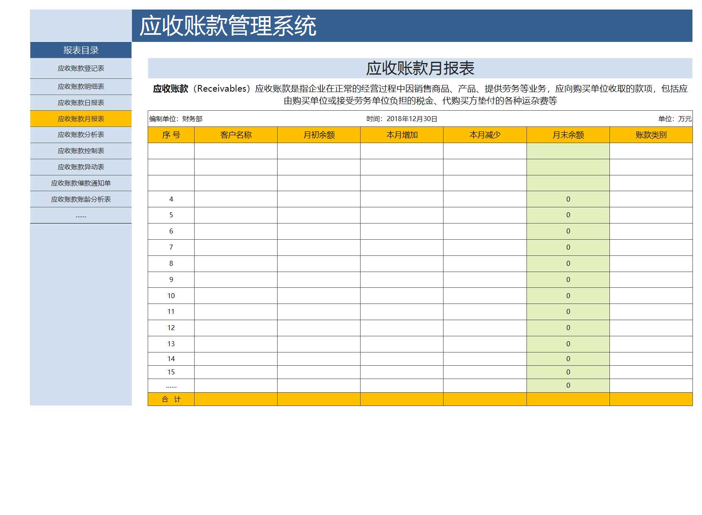The height and width of the screenshot is (515, 702).
Task: Open 应收账款账龄分析表 link
Action: point(81,199)
